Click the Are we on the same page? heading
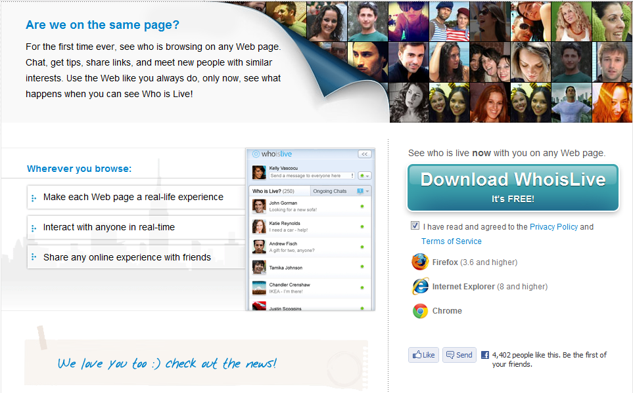The width and height of the screenshot is (633, 393). (103, 25)
